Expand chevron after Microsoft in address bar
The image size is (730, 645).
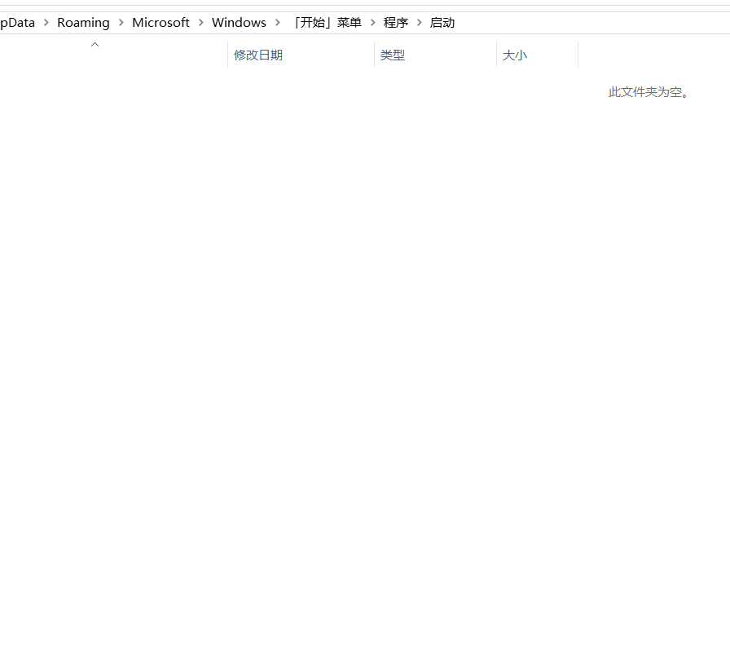click(x=200, y=22)
